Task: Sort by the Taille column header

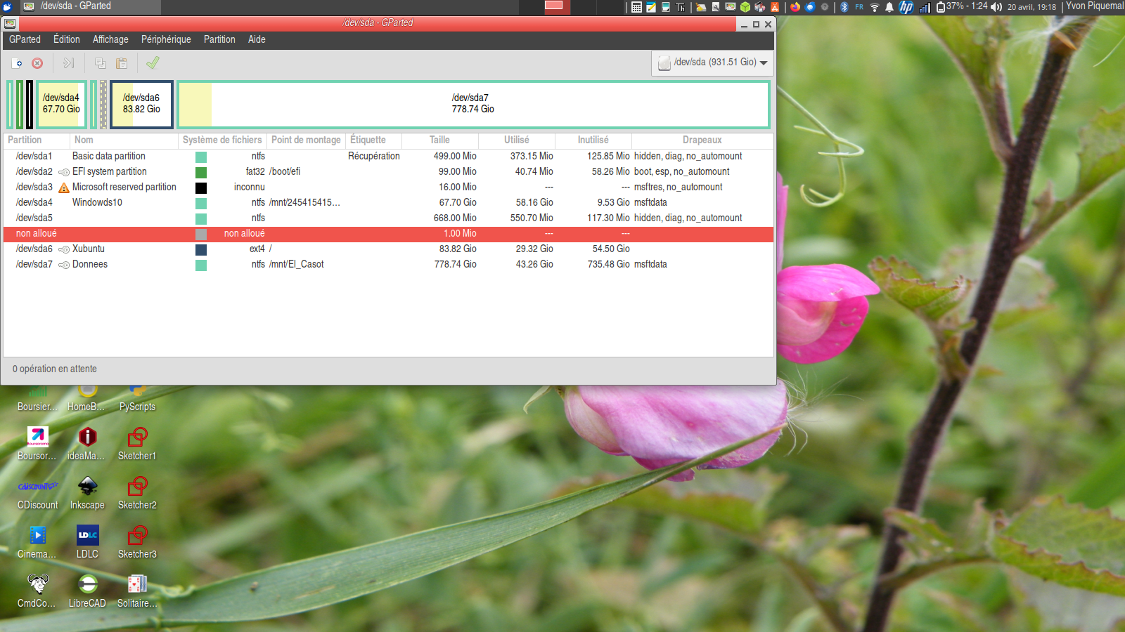Action: tap(439, 140)
